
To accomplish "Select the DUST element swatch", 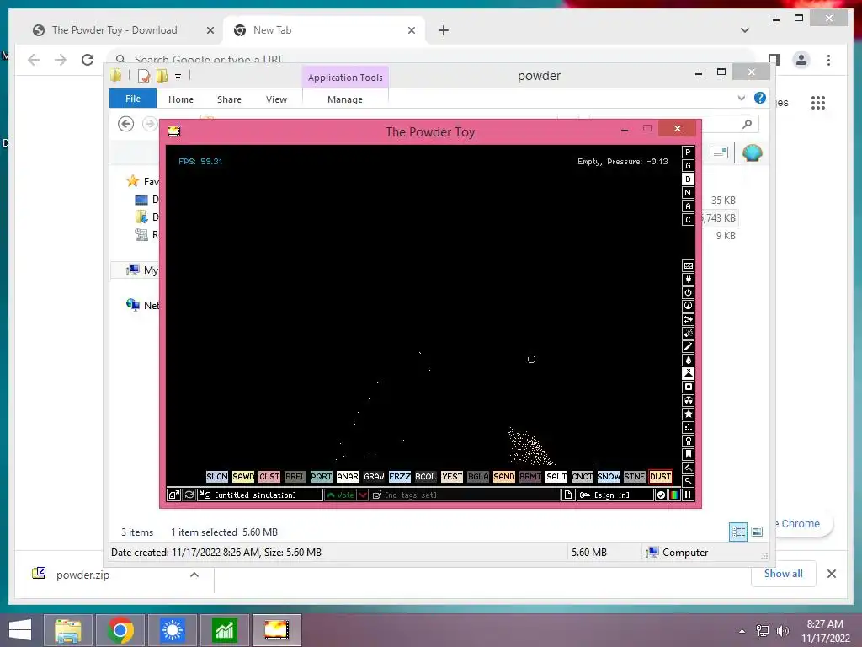I will point(660,477).
